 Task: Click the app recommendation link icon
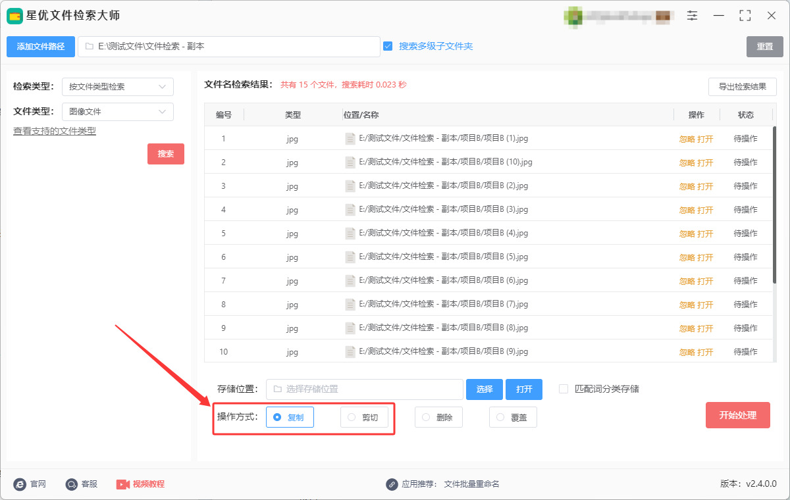click(392, 484)
